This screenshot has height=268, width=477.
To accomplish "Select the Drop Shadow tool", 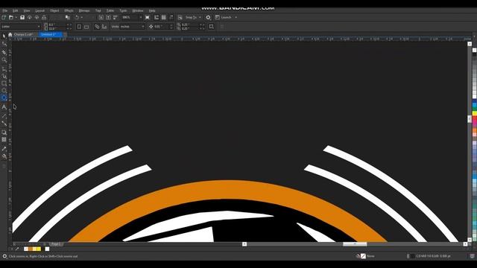I will [4, 133].
